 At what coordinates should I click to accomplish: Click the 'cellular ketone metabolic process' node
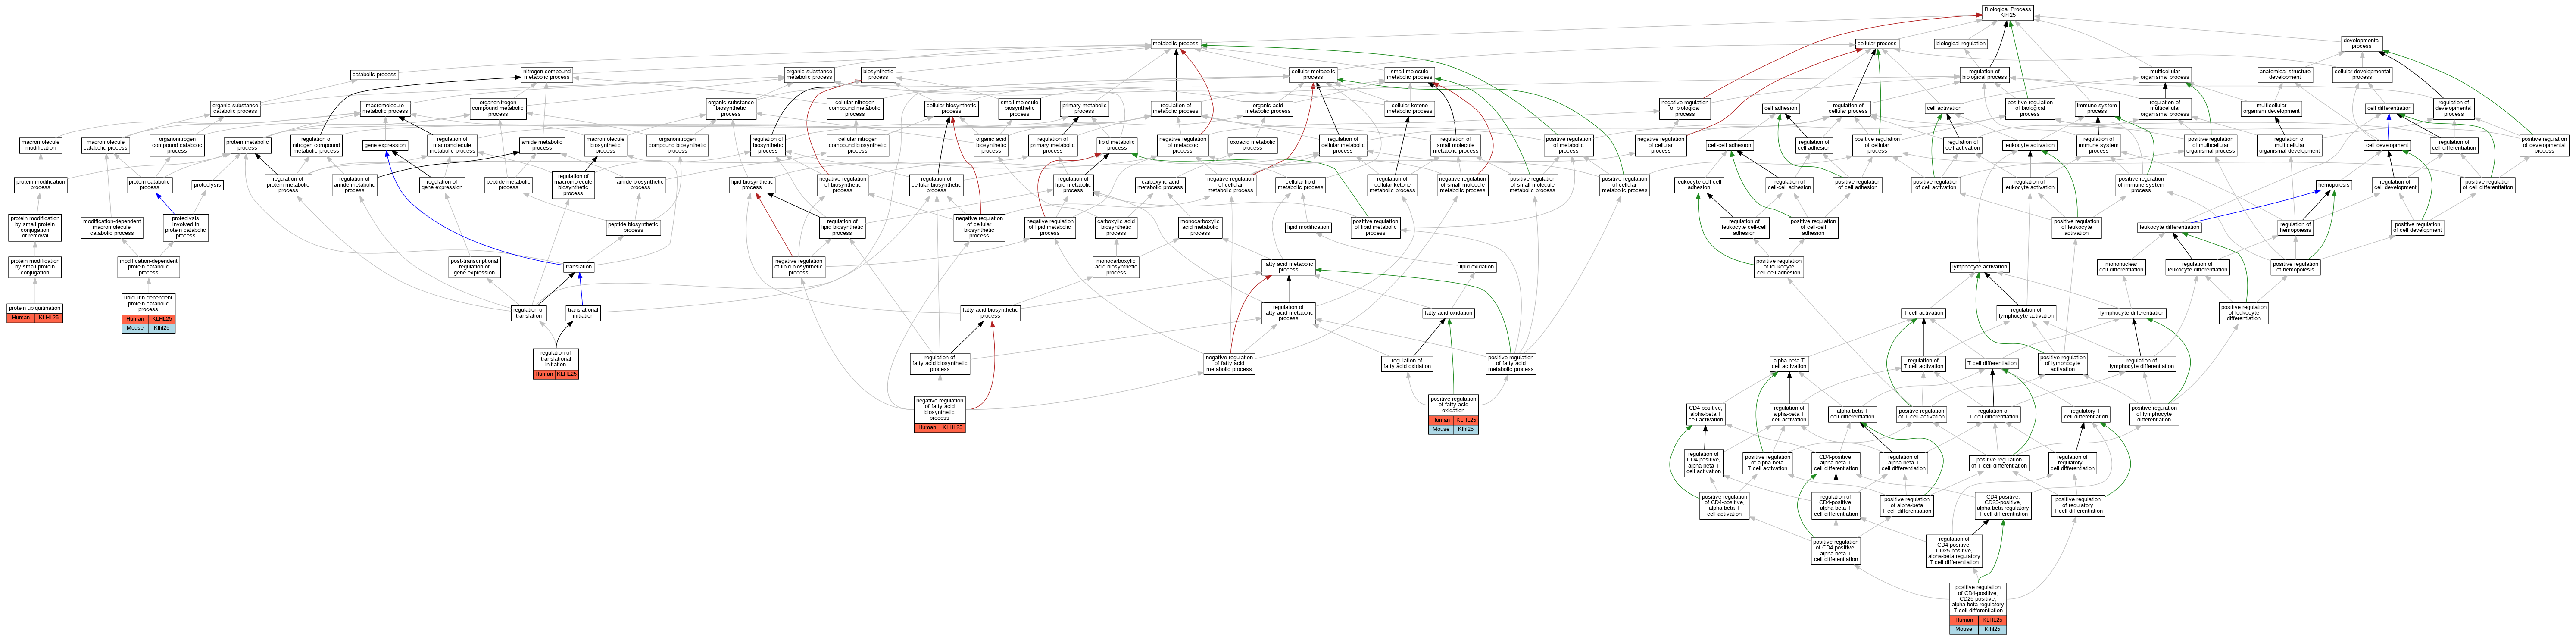tap(1409, 108)
